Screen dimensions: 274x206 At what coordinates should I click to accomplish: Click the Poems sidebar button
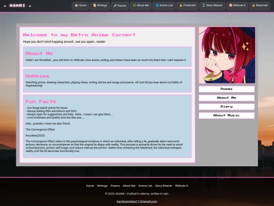(x=227, y=89)
